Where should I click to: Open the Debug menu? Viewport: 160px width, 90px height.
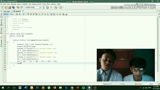[x=34, y=4]
